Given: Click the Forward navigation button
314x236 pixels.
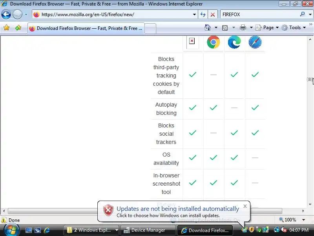Looking at the screenshot, I should pyautogui.click(x=17, y=15).
